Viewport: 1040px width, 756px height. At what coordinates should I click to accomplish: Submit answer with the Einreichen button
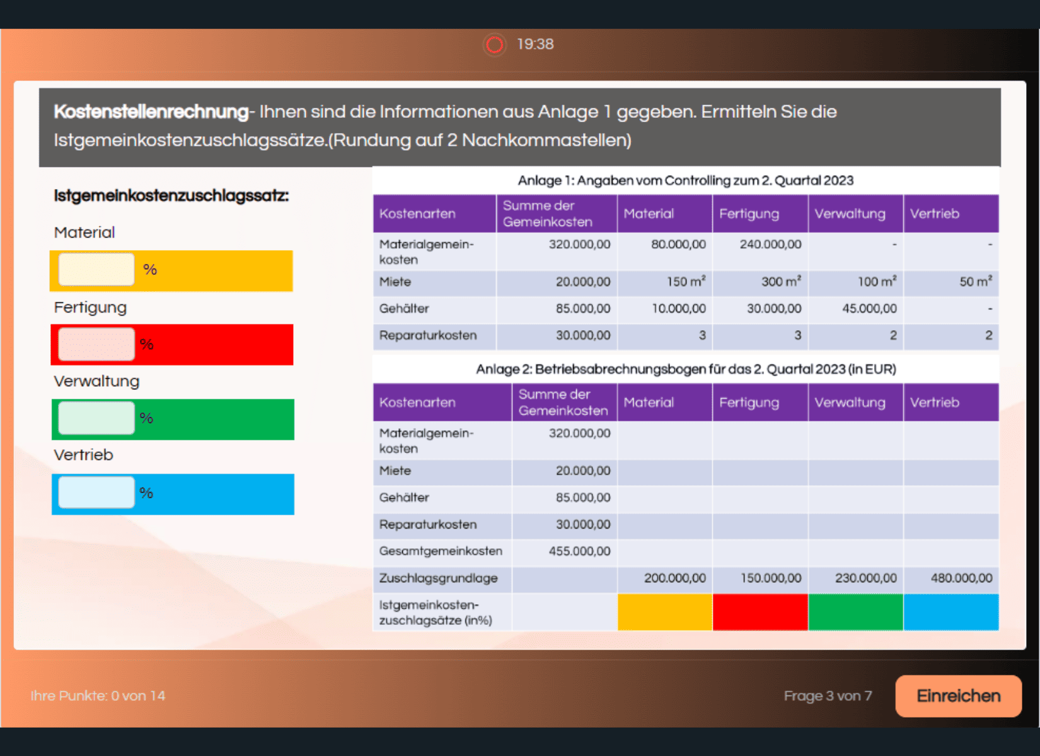(958, 696)
